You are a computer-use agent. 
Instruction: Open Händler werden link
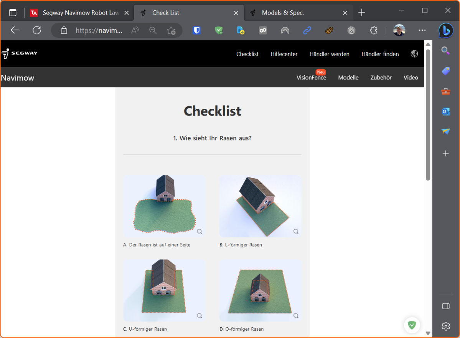point(329,54)
